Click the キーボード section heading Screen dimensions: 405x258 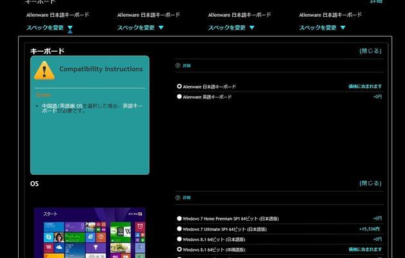(47, 51)
